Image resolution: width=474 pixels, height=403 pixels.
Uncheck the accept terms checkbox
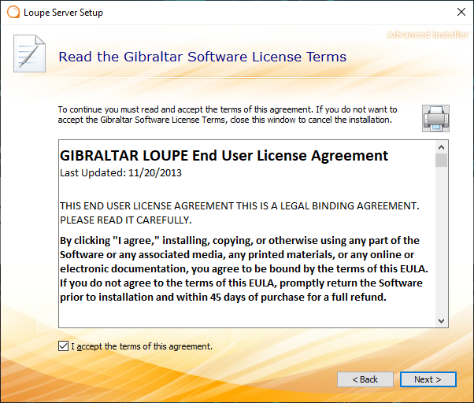coord(63,346)
